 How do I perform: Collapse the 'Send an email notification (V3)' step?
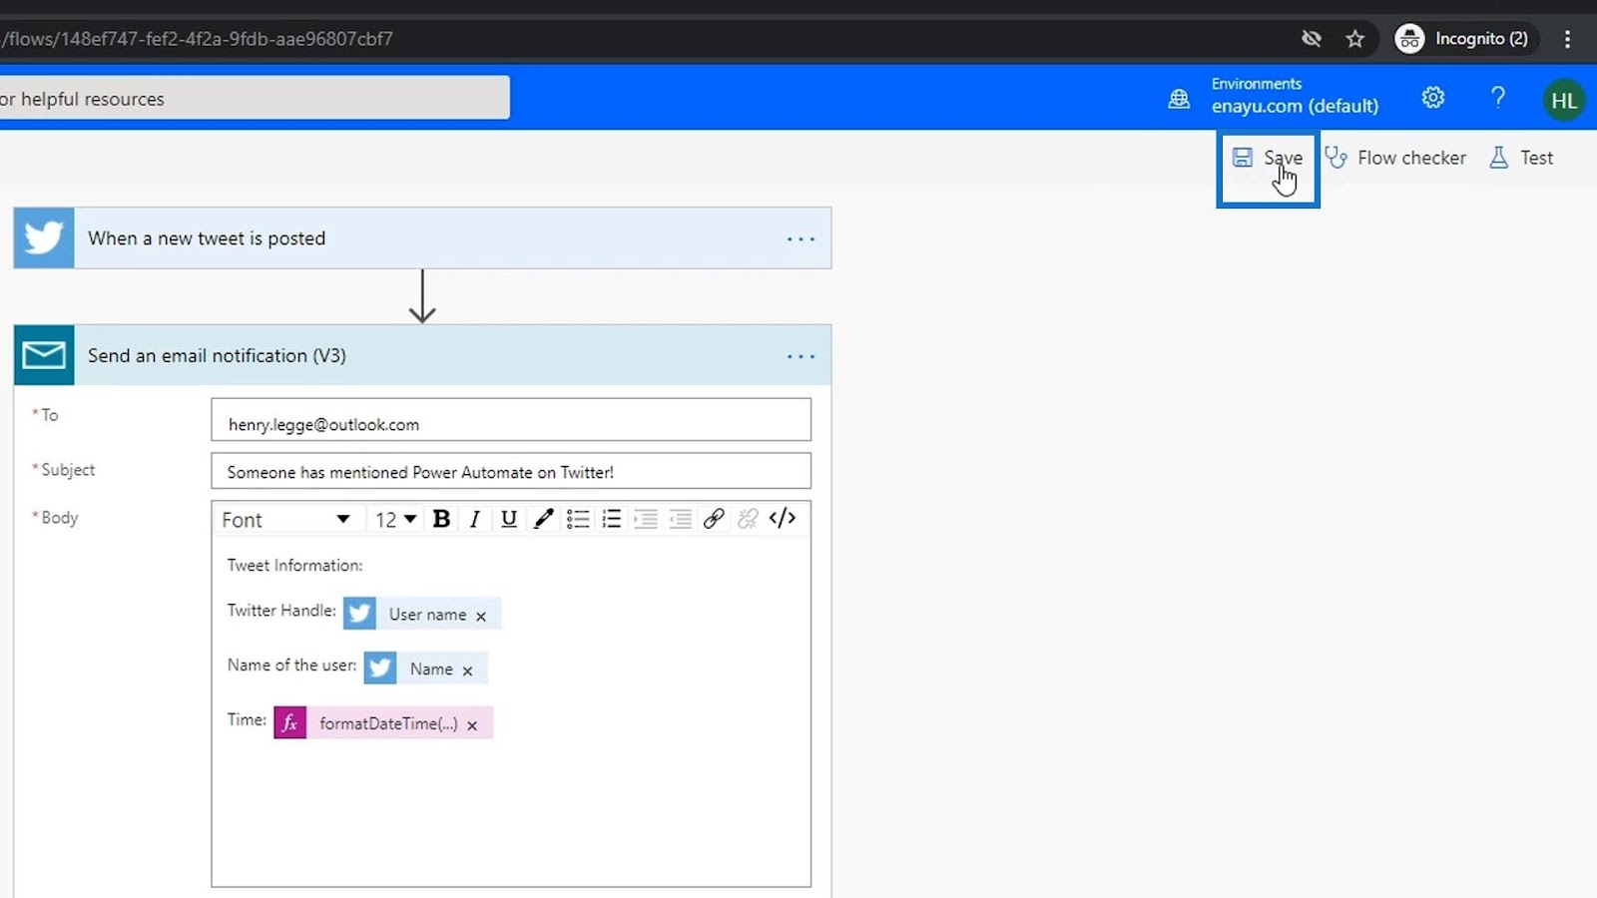coord(422,355)
